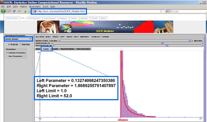Viewport: 207px width, 122px height.
Task: Take a SNAPSHOT of the graph
Action: pos(85,37)
